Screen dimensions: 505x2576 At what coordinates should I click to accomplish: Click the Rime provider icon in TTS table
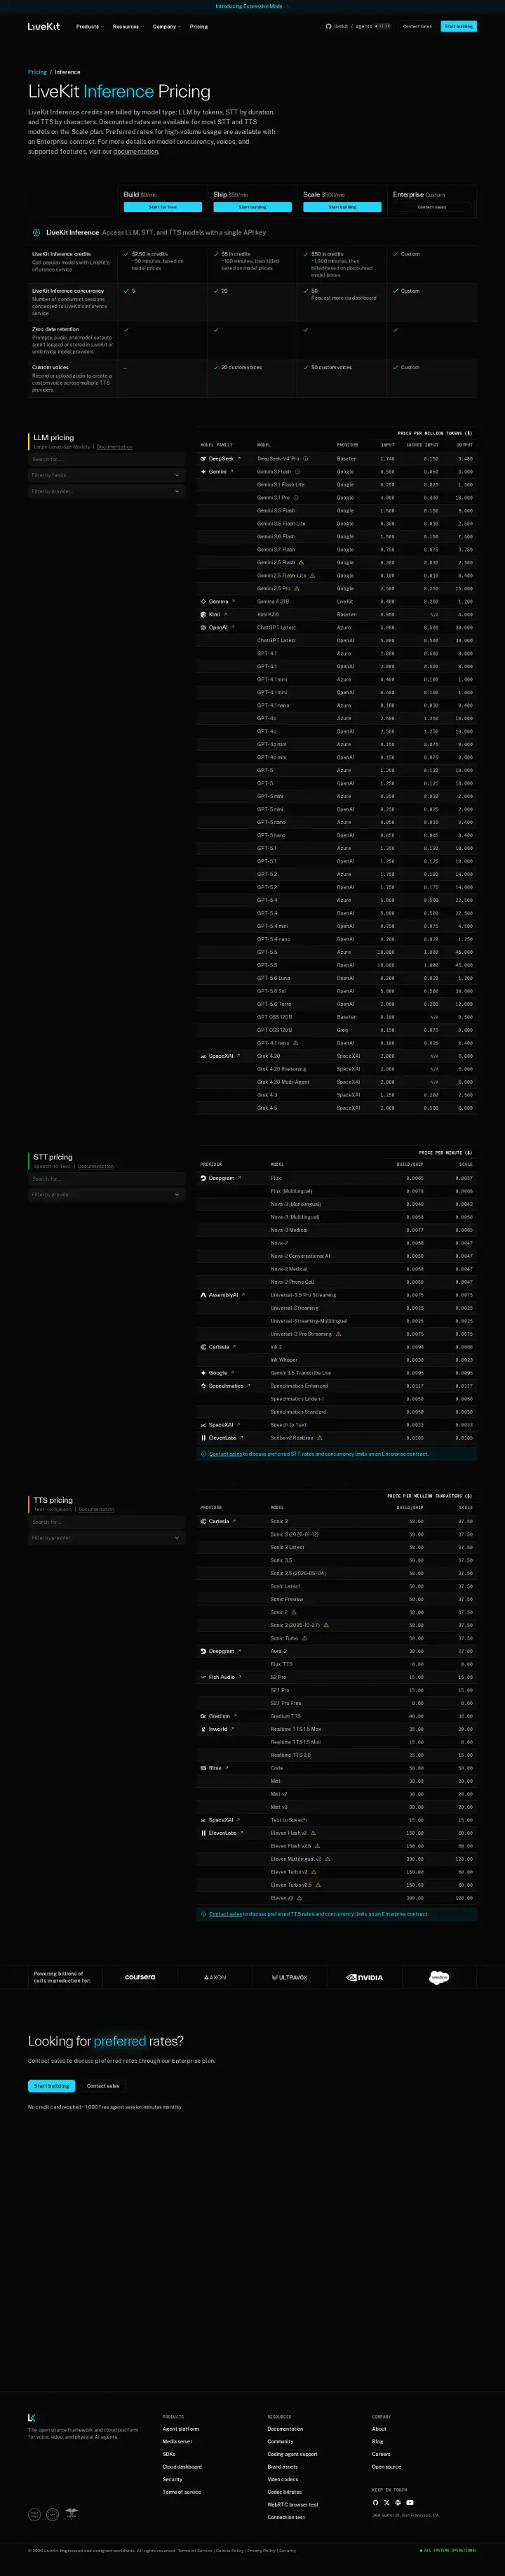click(204, 1768)
